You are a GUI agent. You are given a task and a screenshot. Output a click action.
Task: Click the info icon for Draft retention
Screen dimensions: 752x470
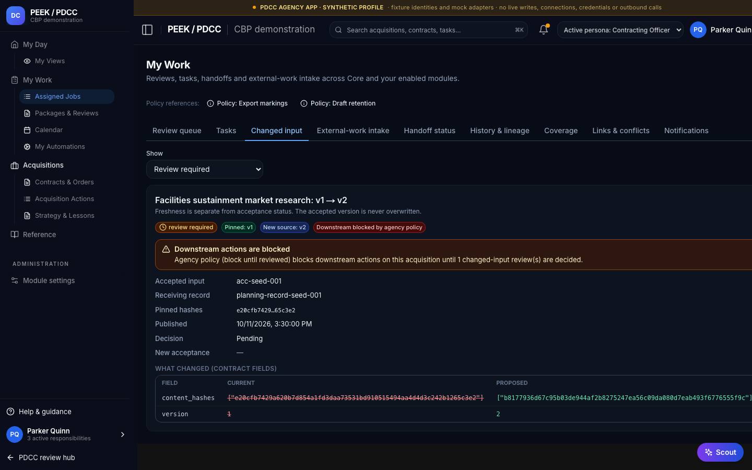(304, 103)
